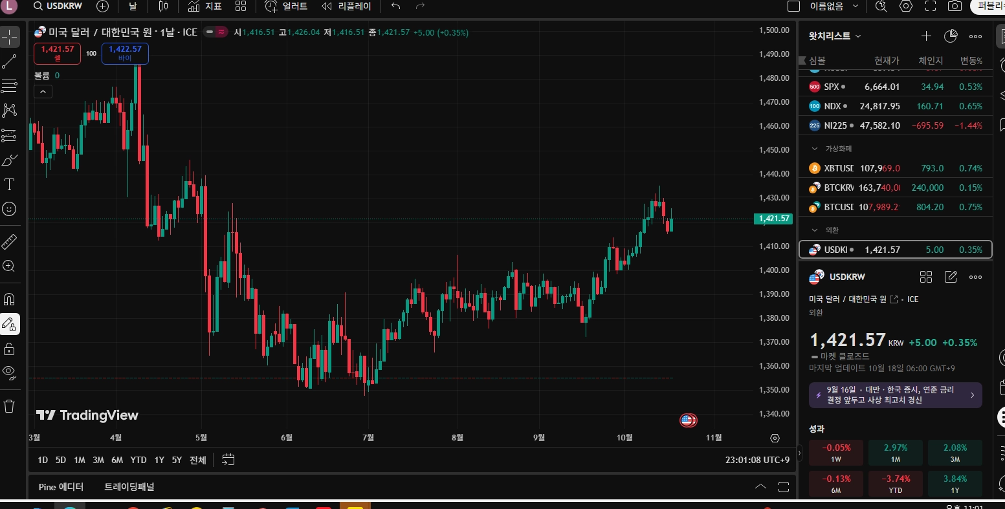This screenshot has width=1005, height=509.
Task: Edit USDKRW note with pencil icon
Action: (x=951, y=277)
